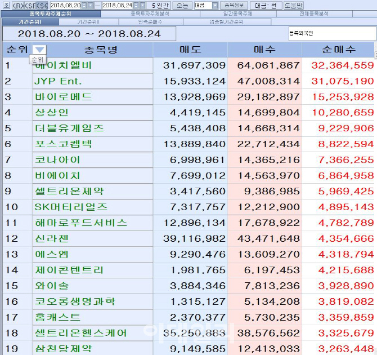Open stock 홈캐스트 in the list
The image size is (377, 355).
pos(92,317)
